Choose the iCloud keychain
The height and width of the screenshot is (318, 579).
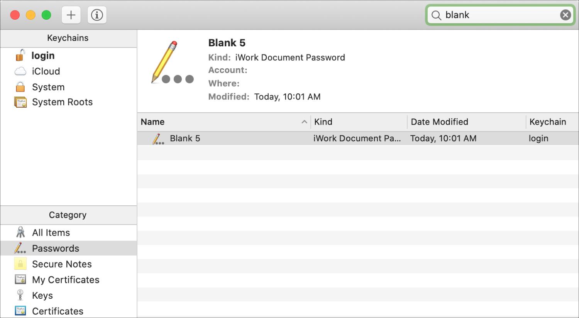pos(46,71)
